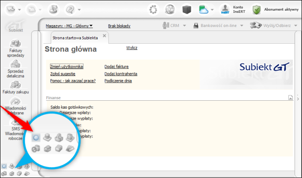Select fanned cards icon in bottom-left module strip
Screen dimensions: 302x178
click(27, 174)
